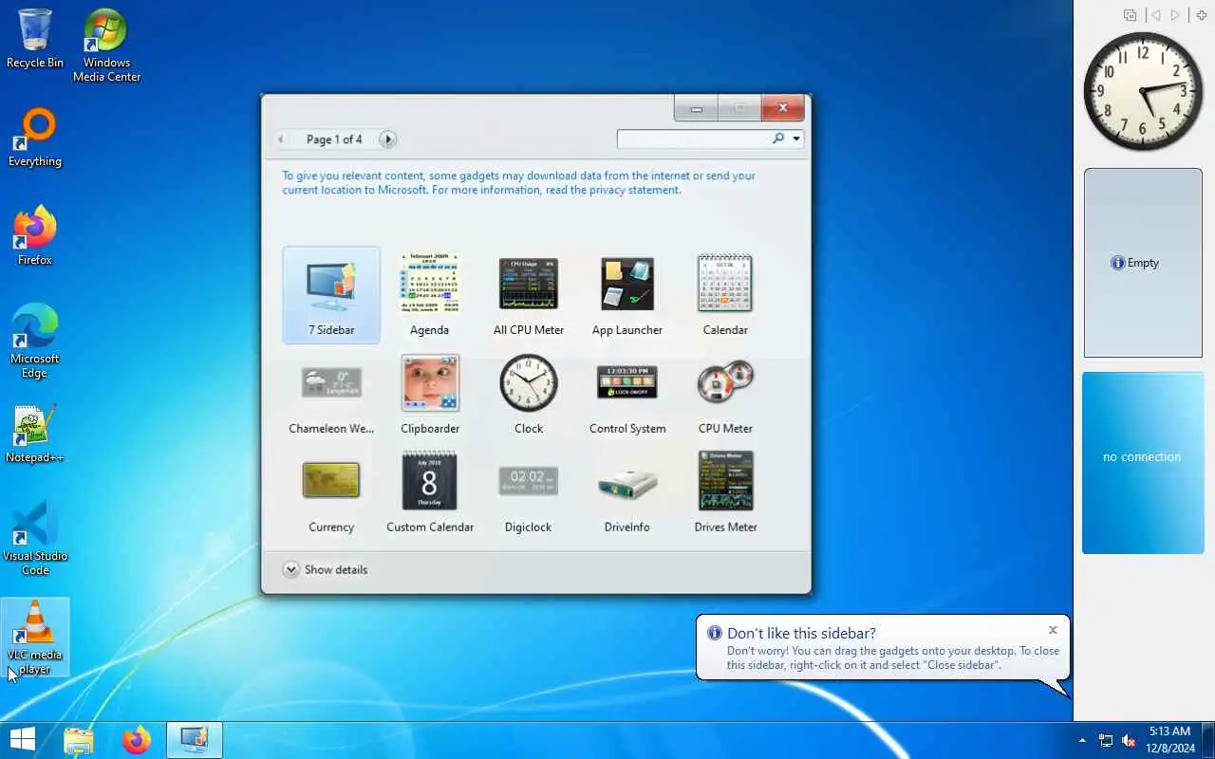Open Windows Media Center shortcut
Image resolution: width=1215 pixels, height=759 pixels.
click(x=107, y=45)
